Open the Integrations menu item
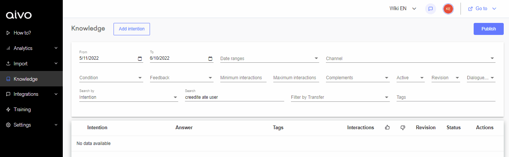Viewport: 509px width, 157px height. click(31, 94)
